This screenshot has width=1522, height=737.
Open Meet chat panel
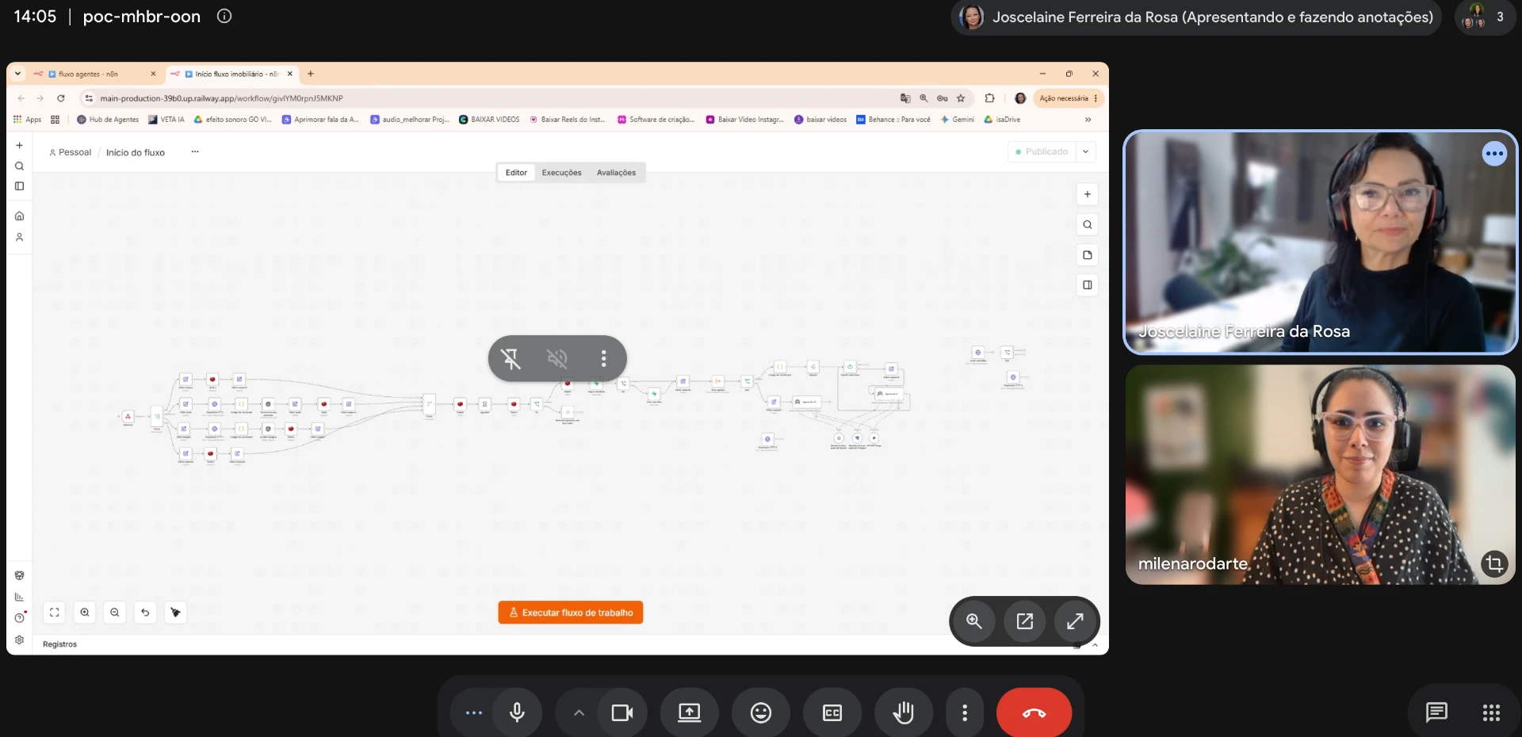[x=1436, y=712]
